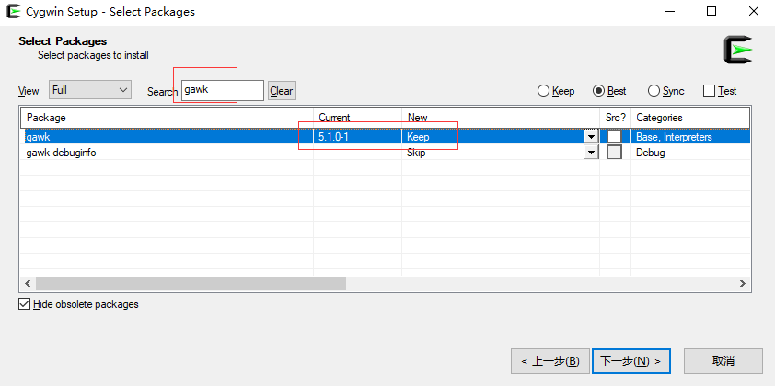Open the version dropdown for gawk row
Screen dimensions: 775x386
coord(591,137)
